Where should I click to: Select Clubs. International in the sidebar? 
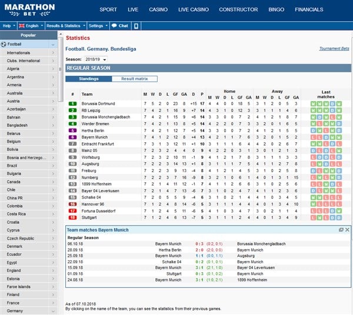click(24, 61)
